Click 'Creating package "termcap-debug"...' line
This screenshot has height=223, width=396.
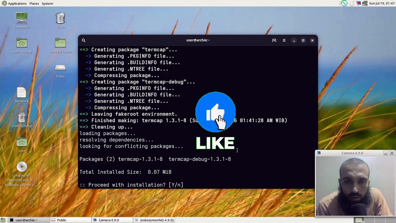pyautogui.click(x=143, y=82)
